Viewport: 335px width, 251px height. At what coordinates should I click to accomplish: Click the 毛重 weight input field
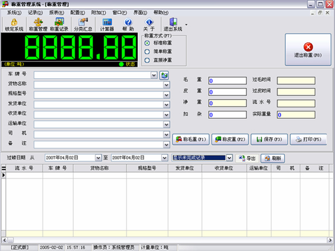tap(227, 80)
